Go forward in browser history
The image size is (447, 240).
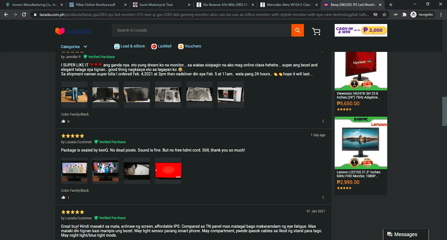point(15,15)
